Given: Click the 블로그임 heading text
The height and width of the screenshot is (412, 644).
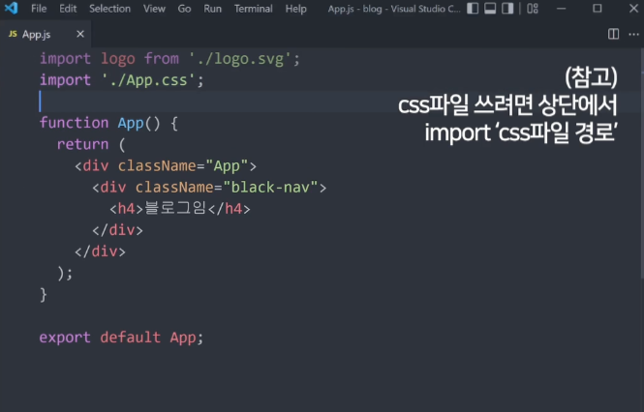Looking at the screenshot, I should click(175, 208).
